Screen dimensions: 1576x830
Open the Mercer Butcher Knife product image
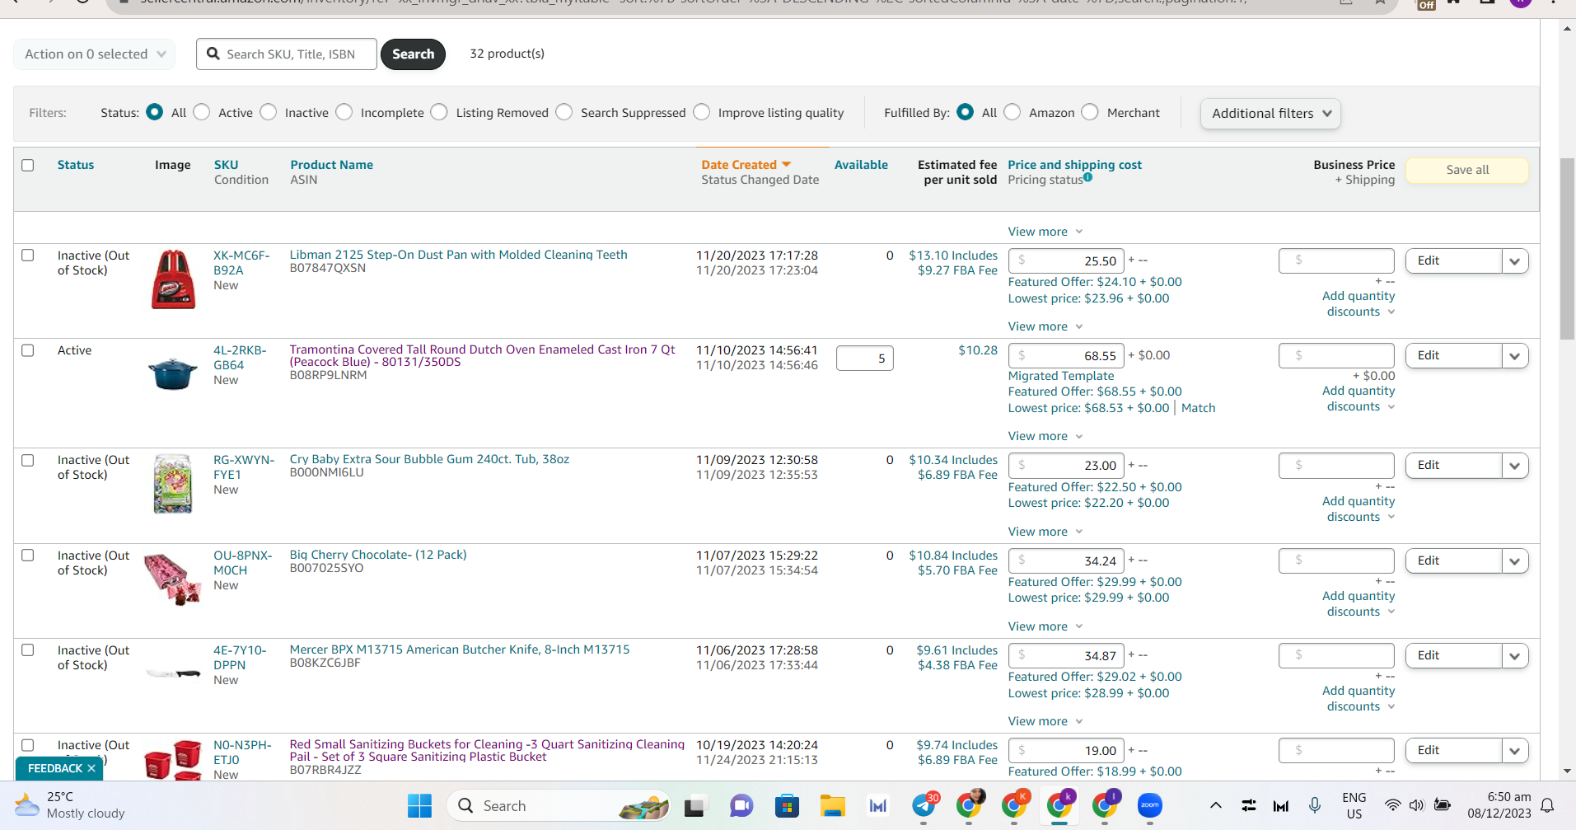point(173,673)
